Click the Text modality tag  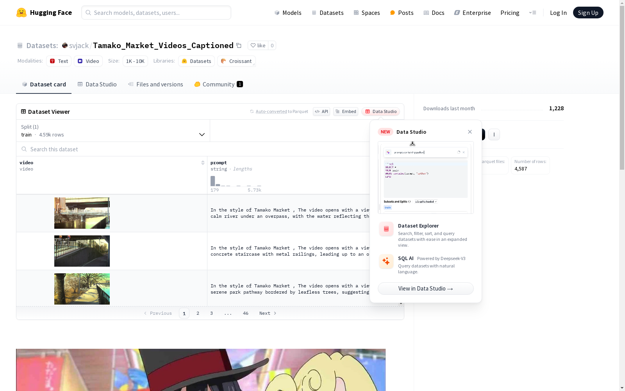coord(59,61)
